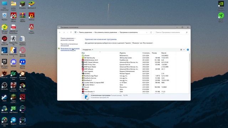Open the Subnautica desktop shortcut
This screenshot has height=128, width=228.
coord(4,110)
